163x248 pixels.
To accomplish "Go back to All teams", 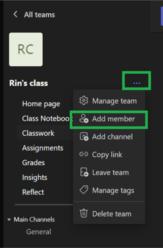I will click(x=40, y=15).
